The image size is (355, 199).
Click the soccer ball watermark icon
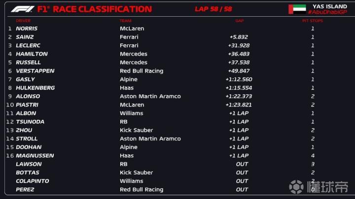[297, 187]
